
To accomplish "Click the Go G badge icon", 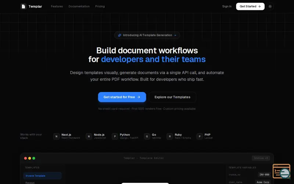I will 147,136.
